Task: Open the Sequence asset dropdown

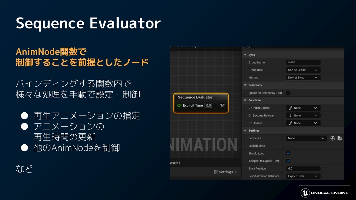Action: pyautogui.click(x=306, y=138)
